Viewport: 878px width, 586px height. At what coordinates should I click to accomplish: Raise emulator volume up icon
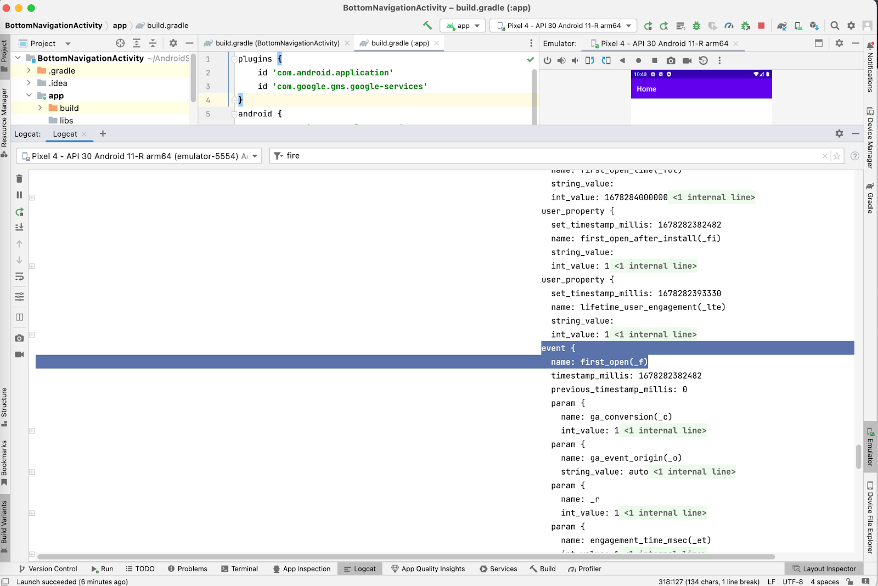tap(561, 60)
